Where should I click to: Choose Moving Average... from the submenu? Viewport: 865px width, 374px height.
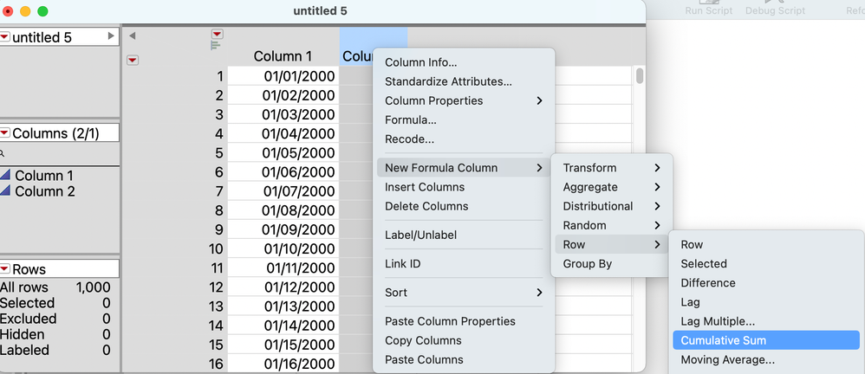(727, 359)
